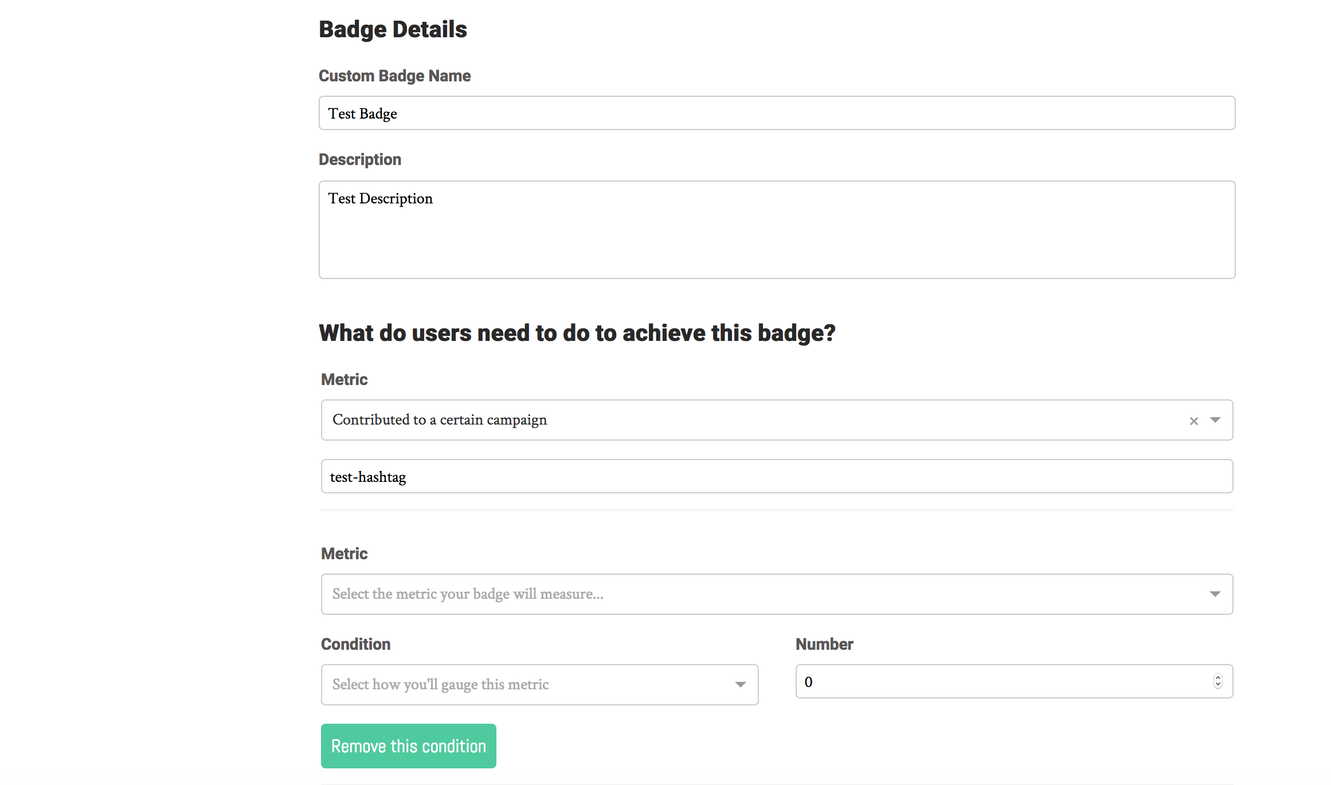
Task: Expand the empty second Metric dropdown arrow
Action: pyautogui.click(x=1215, y=594)
